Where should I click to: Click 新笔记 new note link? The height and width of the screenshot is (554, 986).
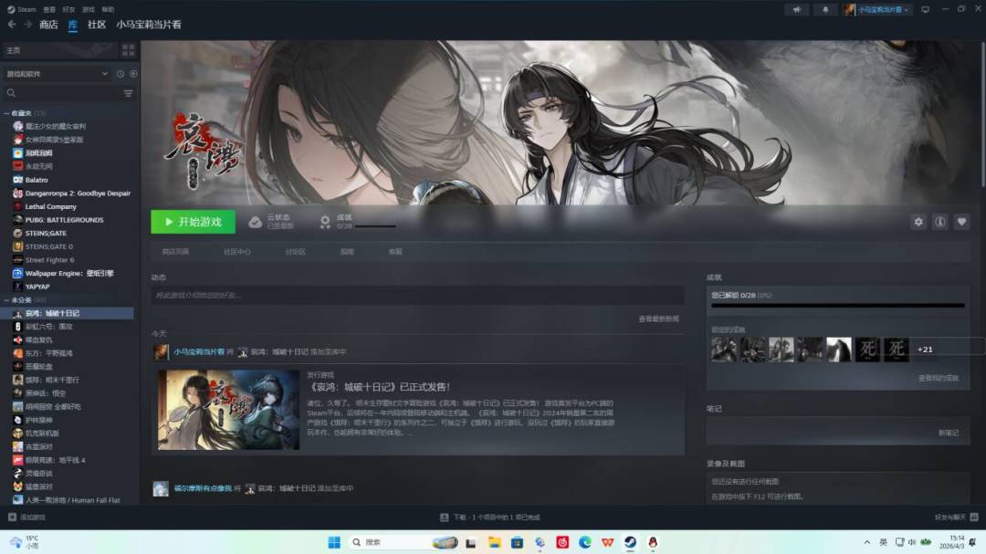tap(949, 433)
